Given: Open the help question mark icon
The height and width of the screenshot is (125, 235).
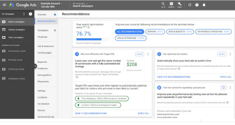Looking at the screenshot, I should 197,5.
